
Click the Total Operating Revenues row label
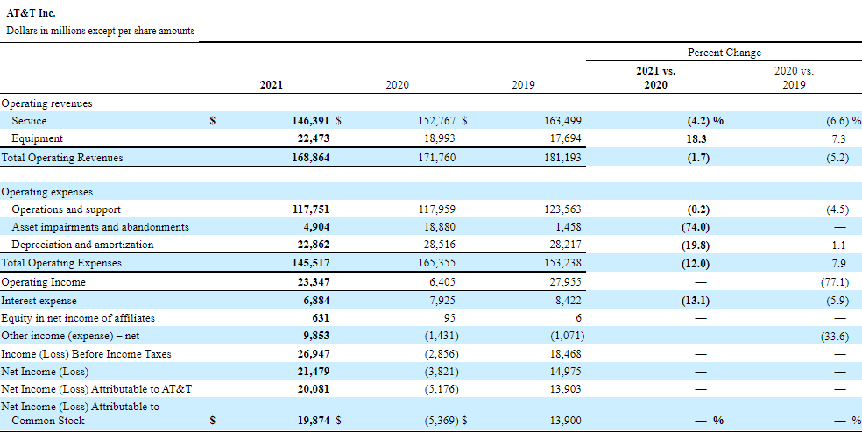tap(62, 158)
